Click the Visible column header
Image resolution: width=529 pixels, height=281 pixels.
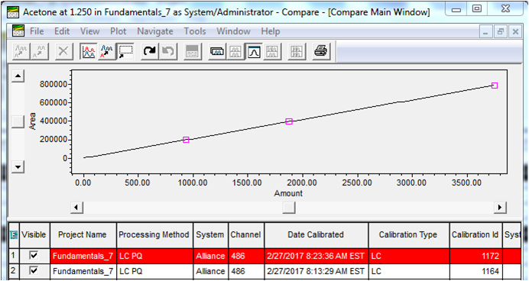(x=34, y=235)
